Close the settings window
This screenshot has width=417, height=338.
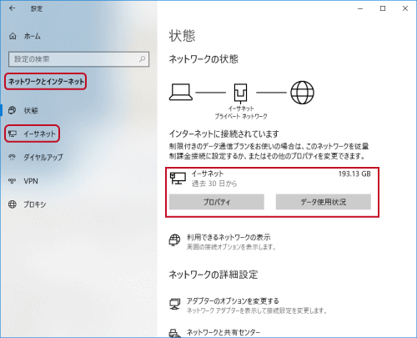(x=405, y=8)
